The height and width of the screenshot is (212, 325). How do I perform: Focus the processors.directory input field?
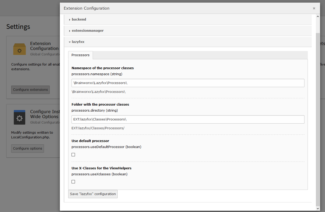click(188, 119)
